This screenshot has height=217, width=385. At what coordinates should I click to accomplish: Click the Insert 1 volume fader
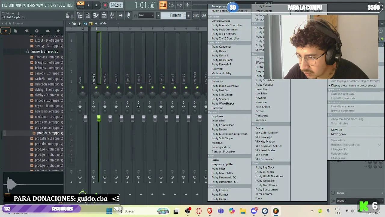tap(99, 118)
